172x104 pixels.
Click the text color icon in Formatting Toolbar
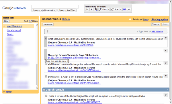tap(96, 10)
